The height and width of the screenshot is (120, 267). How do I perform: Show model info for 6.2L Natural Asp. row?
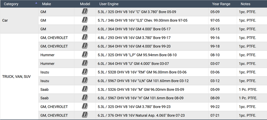[x=85, y=115]
